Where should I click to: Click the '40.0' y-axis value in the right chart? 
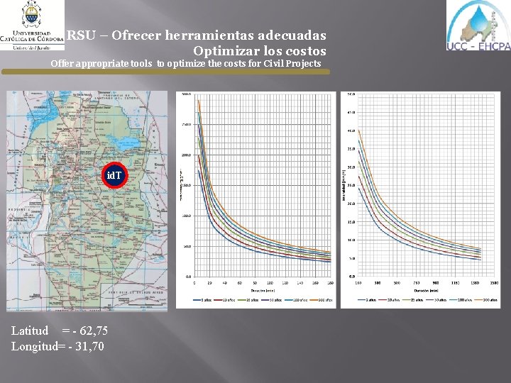coord(351,131)
